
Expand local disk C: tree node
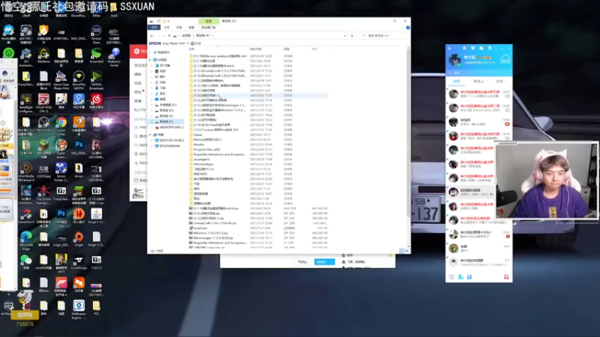click(x=152, y=105)
